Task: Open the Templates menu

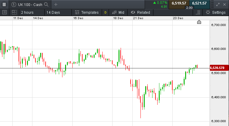Action: [x=86, y=13]
